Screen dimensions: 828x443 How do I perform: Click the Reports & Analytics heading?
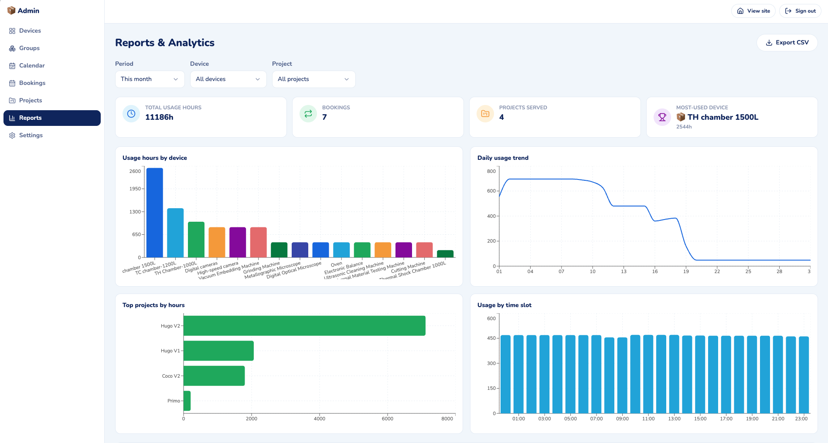(x=165, y=43)
